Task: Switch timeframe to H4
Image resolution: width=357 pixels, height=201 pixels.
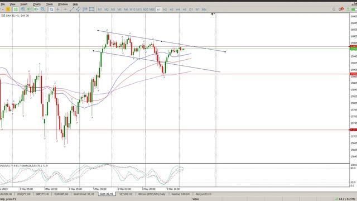Action: [x=178, y=9]
